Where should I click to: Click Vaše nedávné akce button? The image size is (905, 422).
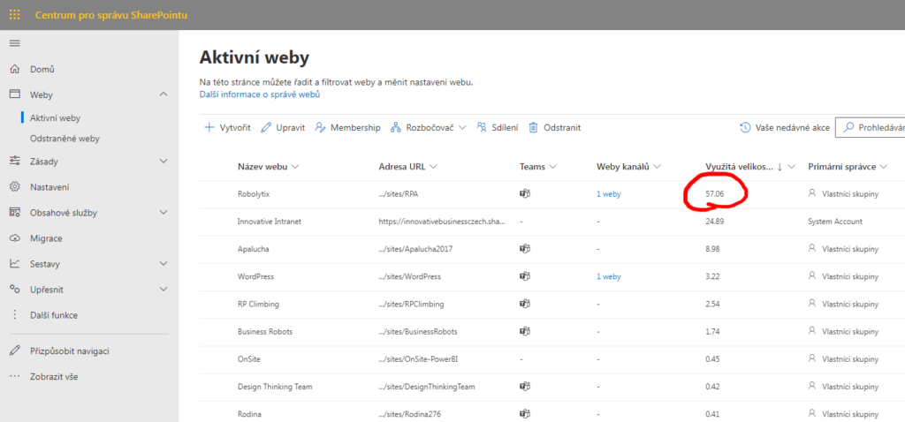tap(785, 127)
